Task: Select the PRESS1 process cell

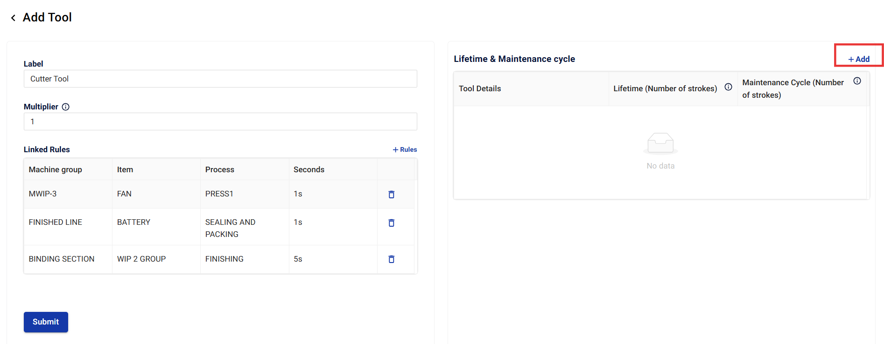Action: coord(219,194)
